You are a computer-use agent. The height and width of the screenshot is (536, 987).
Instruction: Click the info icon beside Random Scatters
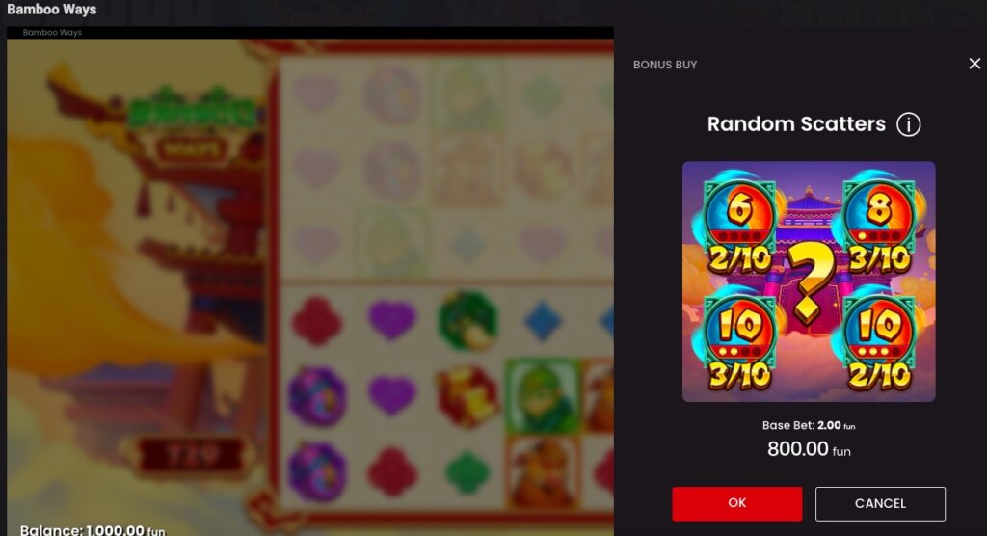coord(908,124)
